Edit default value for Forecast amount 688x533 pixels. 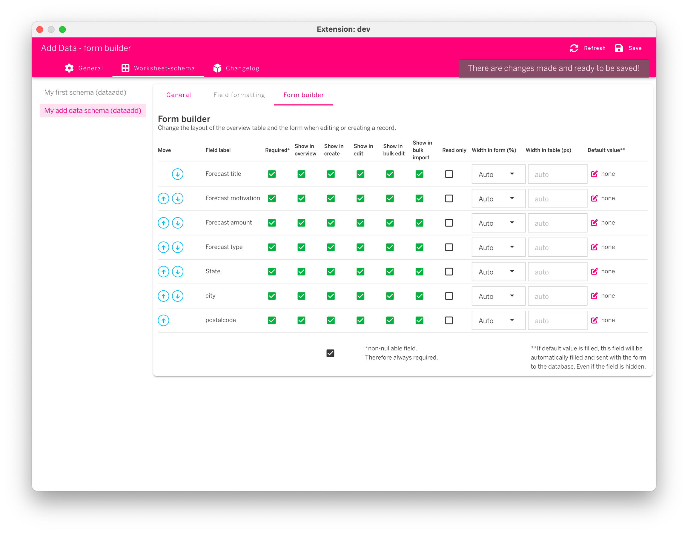click(594, 223)
